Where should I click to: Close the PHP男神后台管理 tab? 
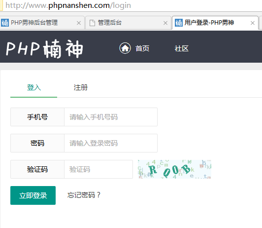pyautogui.click(x=79, y=23)
